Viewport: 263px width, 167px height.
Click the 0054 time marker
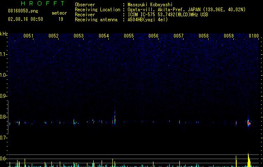click(x=104, y=36)
